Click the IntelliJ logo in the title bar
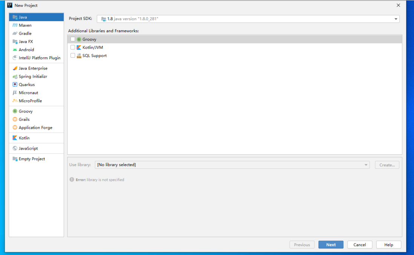The height and width of the screenshot is (255, 414). 10,5
